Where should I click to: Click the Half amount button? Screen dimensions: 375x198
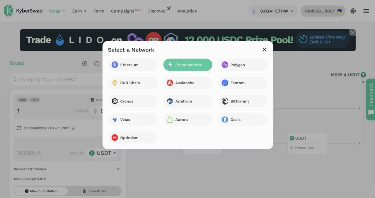[x=35, y=100]
